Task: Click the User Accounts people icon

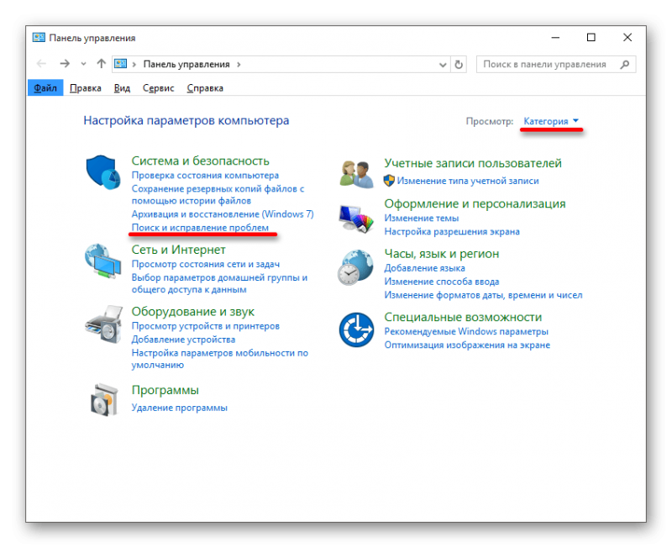Action: coord(356,174)
